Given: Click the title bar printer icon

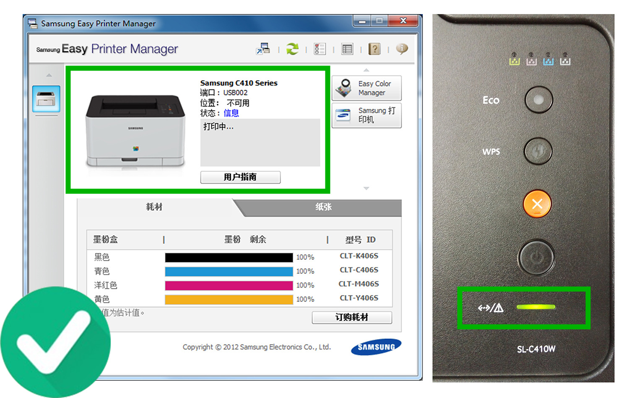Looking at the screenshot, I should (x=32, y=24).
